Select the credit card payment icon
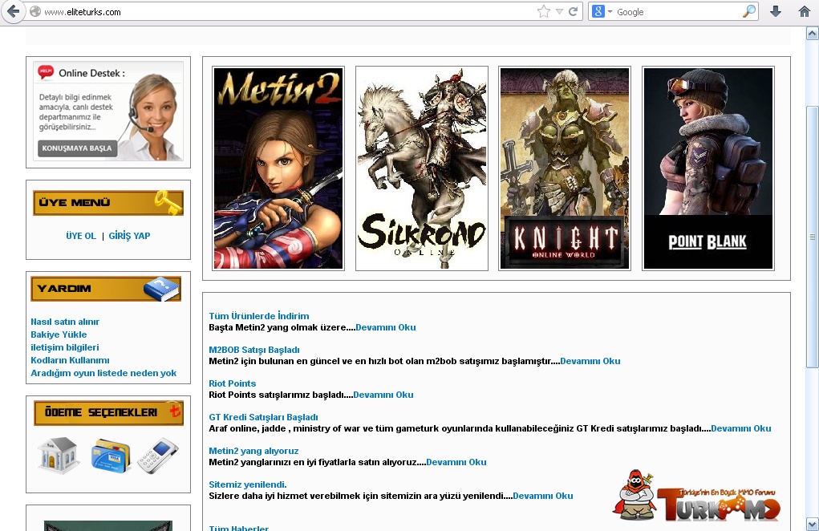Screen dimensions: 819x531 click(x=111, y=456)
